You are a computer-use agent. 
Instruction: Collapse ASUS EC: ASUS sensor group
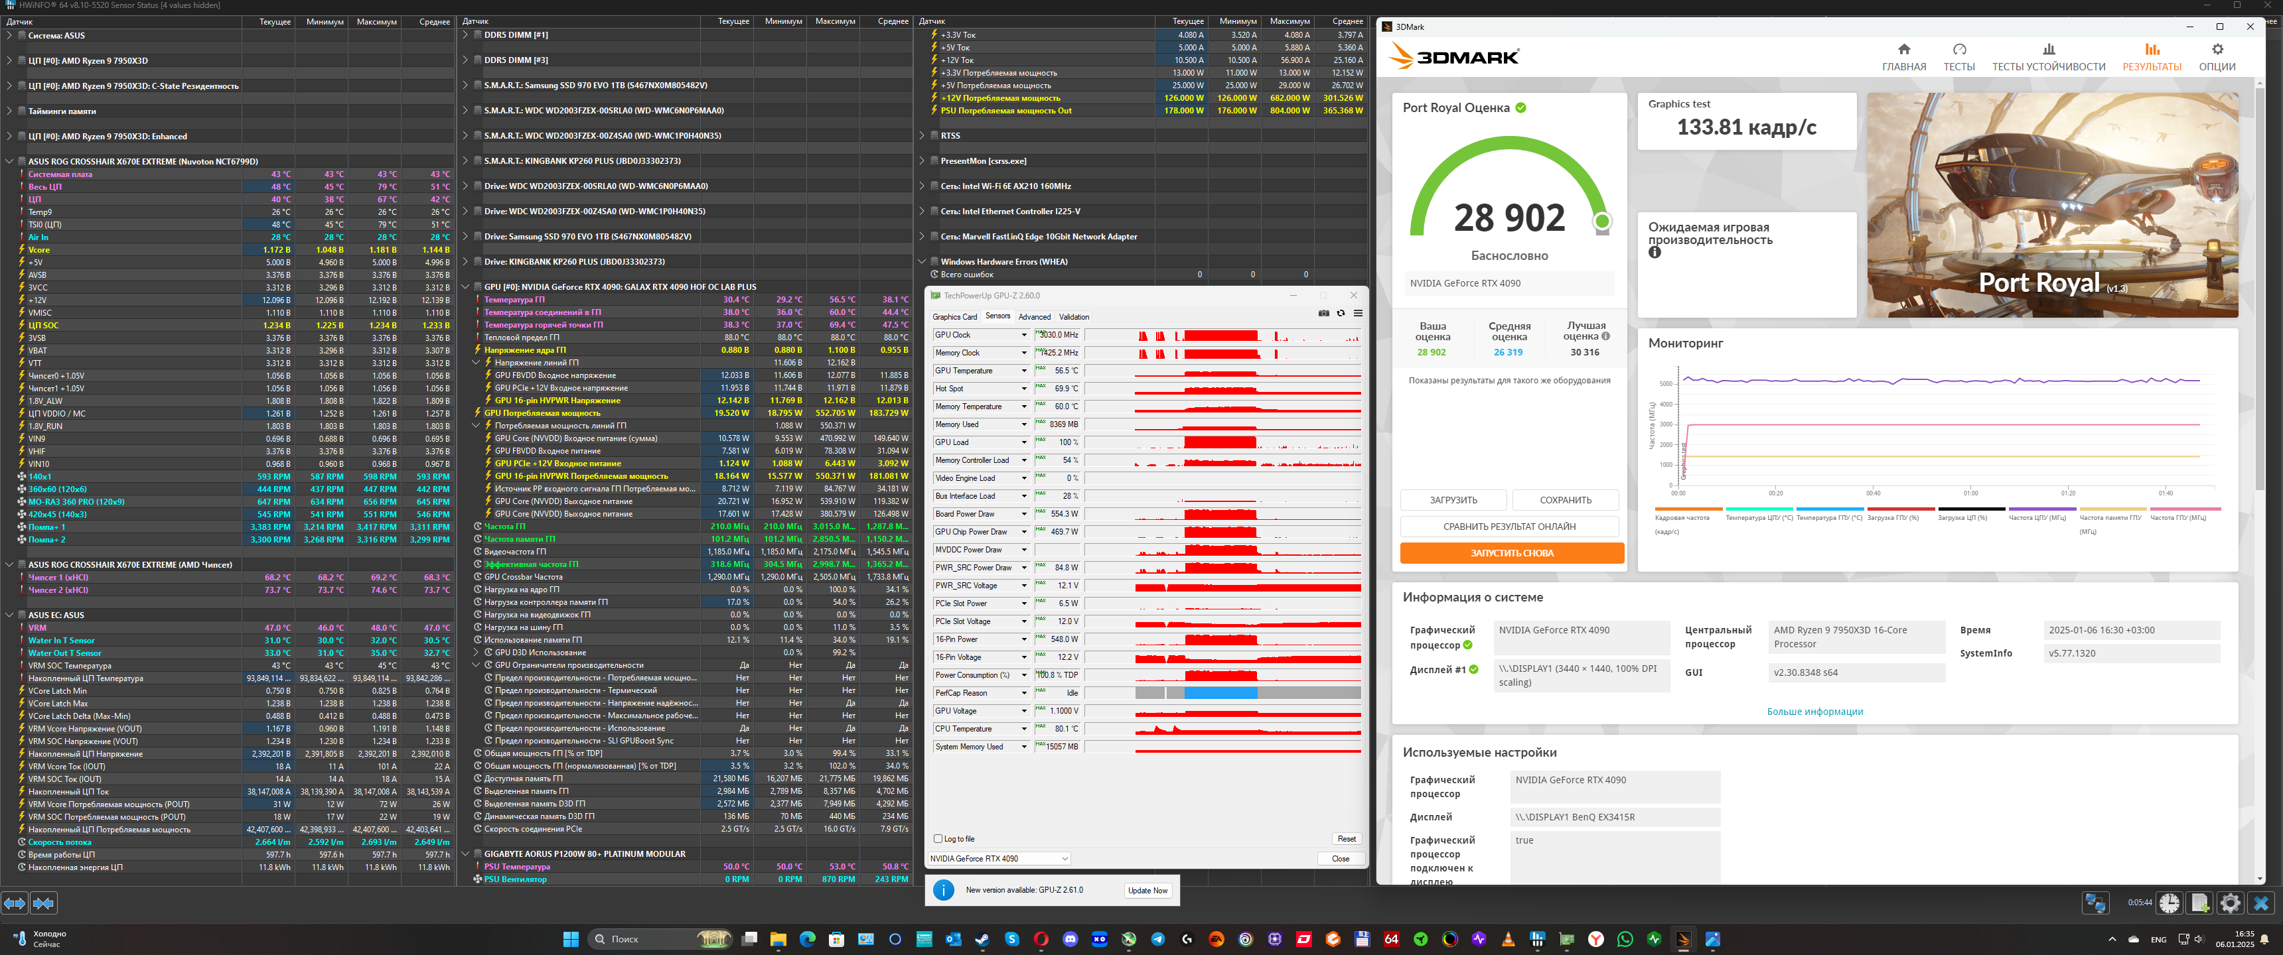point(9,615)
